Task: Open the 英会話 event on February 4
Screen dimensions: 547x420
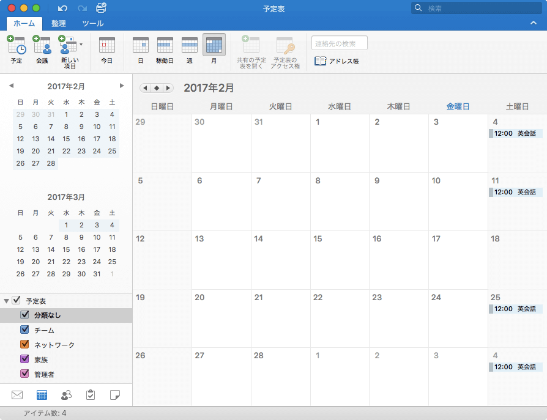Action: click(515, 133)
